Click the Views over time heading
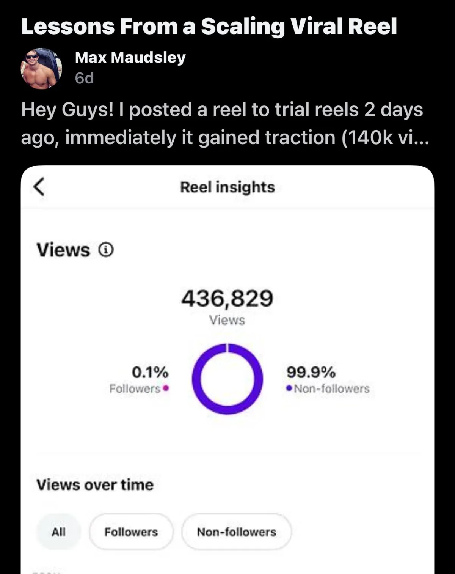The height and width of the screenshot is (574, 455). pyautogui.click(x=95, y=485)
